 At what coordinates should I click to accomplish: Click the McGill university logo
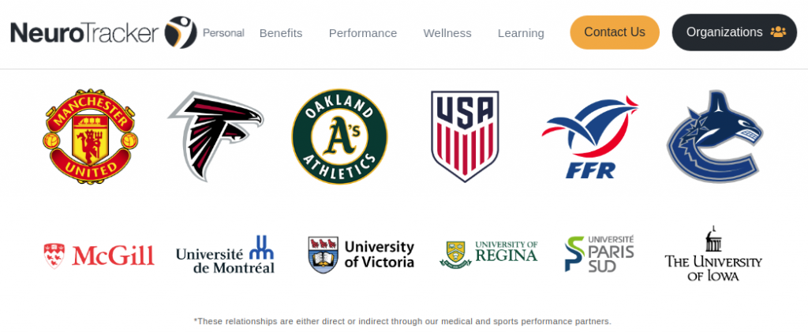99,256
